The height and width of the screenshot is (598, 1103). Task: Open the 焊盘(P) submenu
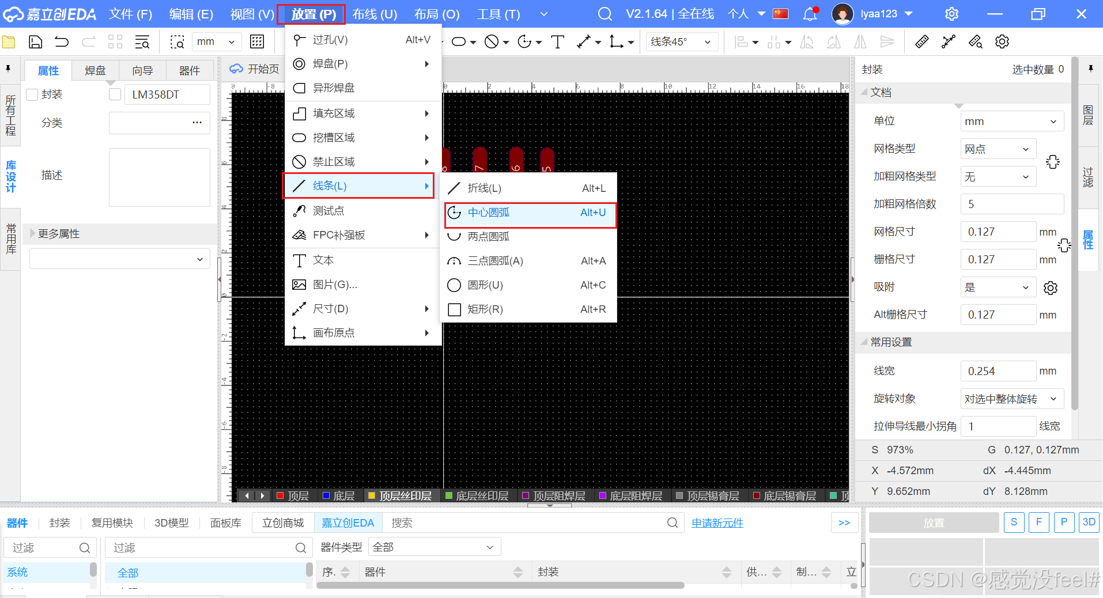click(362, 64)
